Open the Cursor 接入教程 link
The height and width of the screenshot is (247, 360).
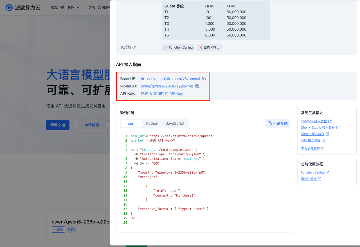click(312, 134)
